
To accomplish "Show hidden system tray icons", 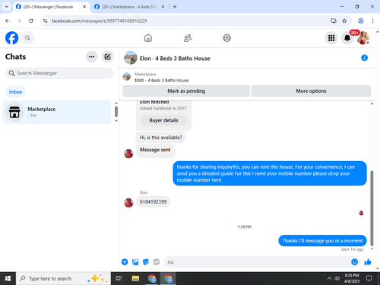I will [x=329, y=279].
